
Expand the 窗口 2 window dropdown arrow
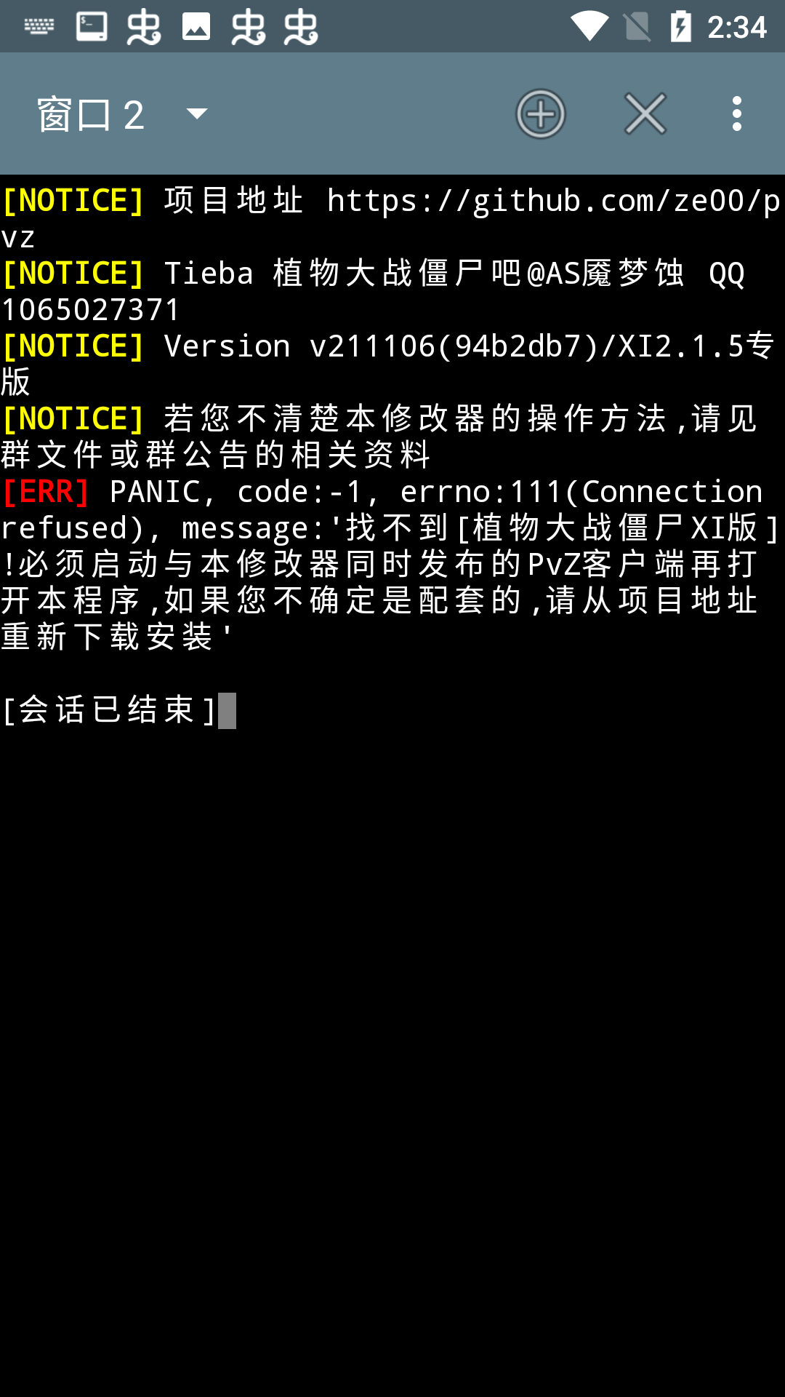coord(197,114)
